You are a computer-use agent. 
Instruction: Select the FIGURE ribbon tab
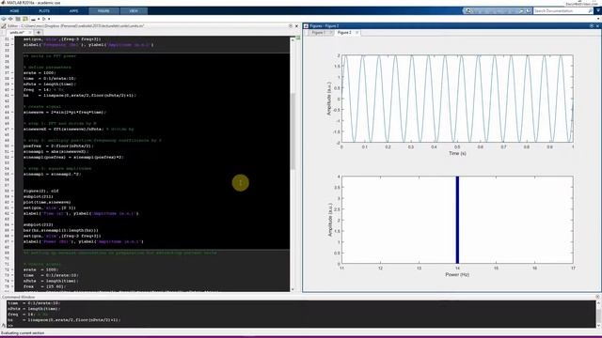pyautogui.click(x=103, y=10)
